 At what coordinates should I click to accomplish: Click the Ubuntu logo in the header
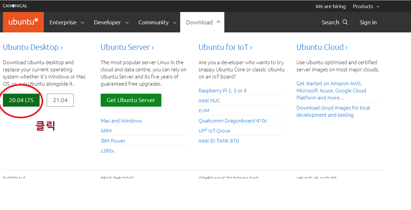click(23, 22)
